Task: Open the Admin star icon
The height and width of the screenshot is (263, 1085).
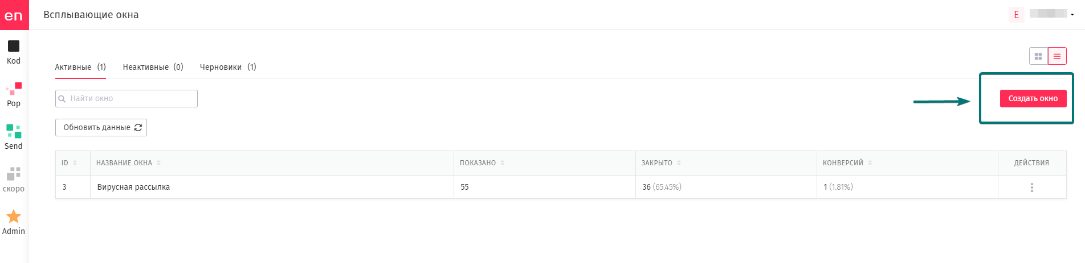Action: coord(14,216)
